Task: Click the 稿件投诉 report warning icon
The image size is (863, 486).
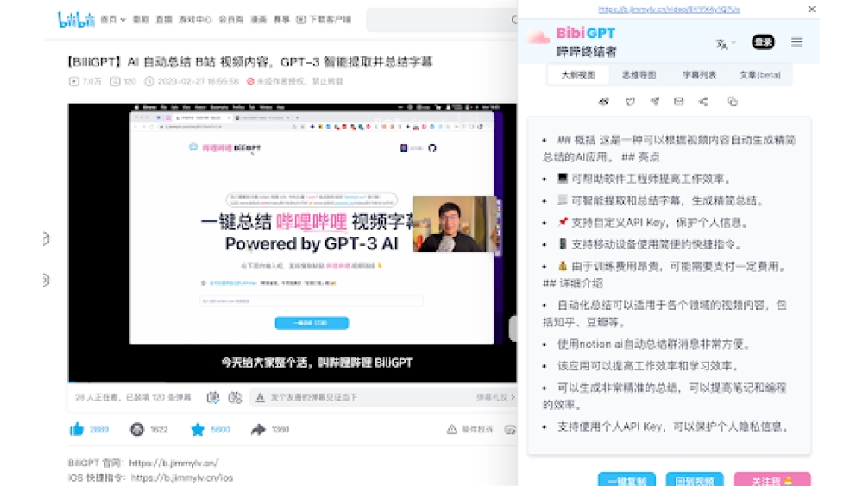Action: coord(452,429)
